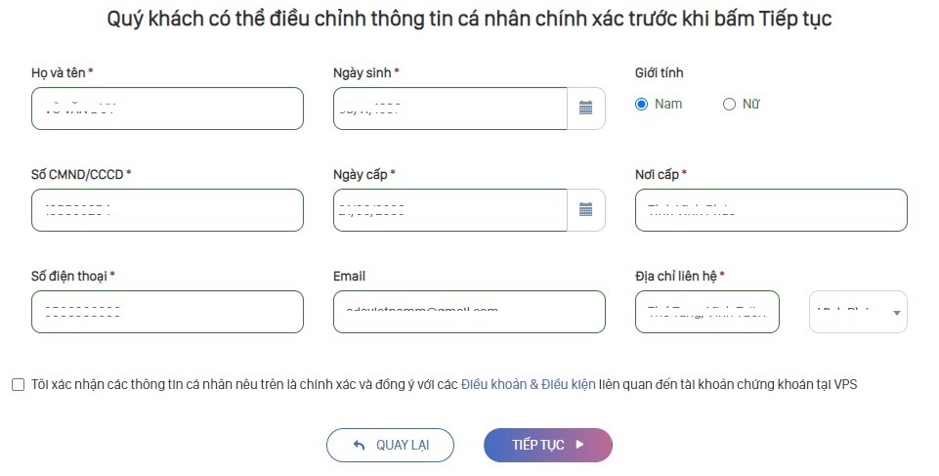Focus the Ngày cấp date field

(449, 210)
